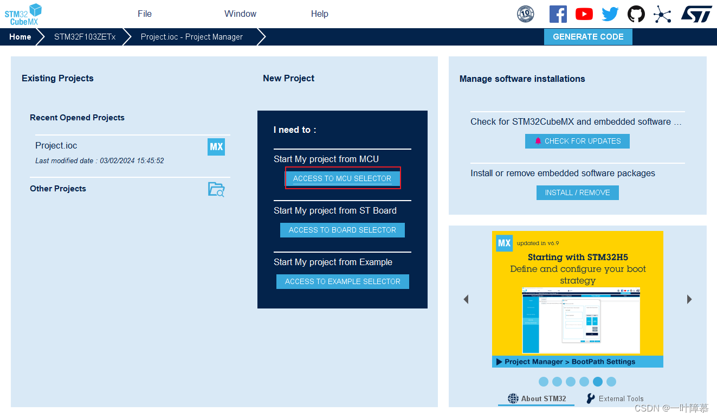The width and height of the screenshot is (717, 418).
Task: Click the MX icon beside Project.ioc
Action: 216,147
